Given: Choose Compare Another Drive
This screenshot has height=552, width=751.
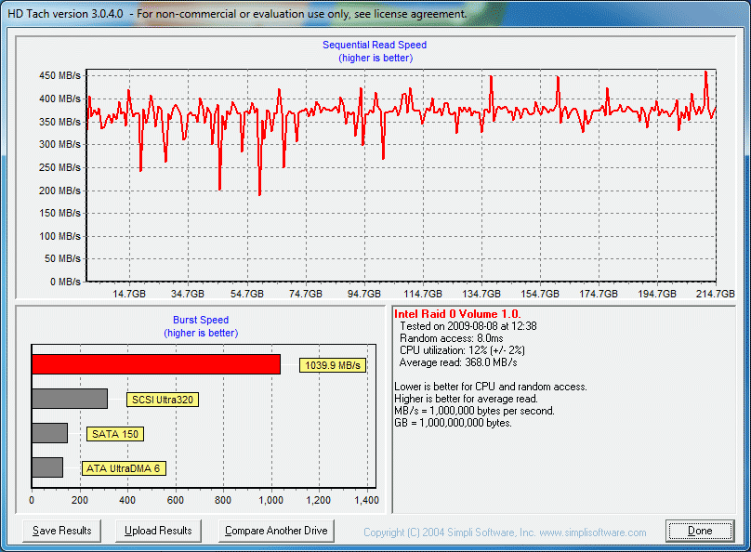Looking at the screenshot, I should 276,531.
